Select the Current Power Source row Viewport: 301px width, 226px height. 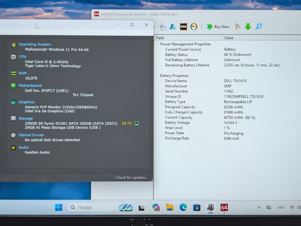click(227, 49)
